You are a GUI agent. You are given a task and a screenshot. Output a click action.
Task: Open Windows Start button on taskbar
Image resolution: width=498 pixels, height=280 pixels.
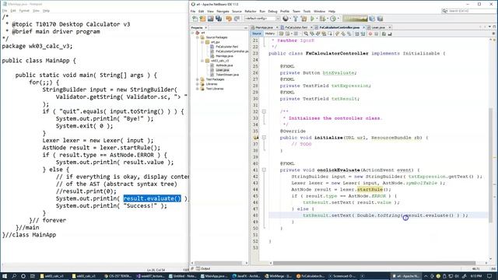pos(5,276)
